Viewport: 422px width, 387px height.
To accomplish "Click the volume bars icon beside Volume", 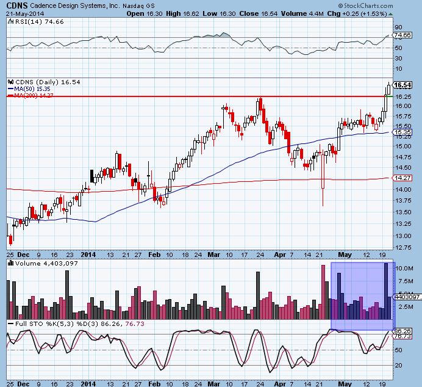I will point(10,263).
